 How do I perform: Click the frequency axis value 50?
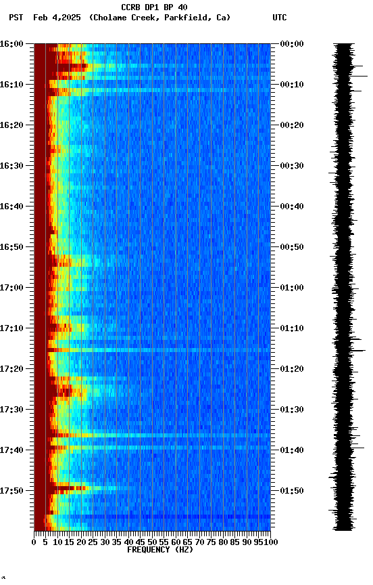152,542
